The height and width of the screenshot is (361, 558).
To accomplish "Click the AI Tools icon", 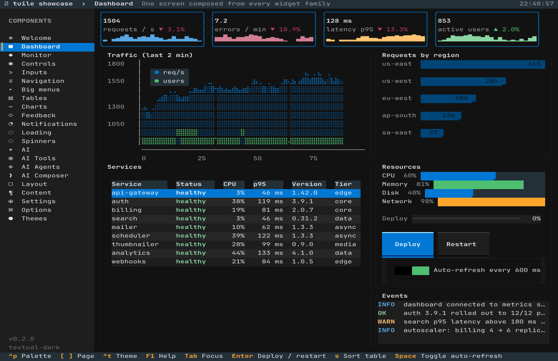I will (x=11, y=158).
